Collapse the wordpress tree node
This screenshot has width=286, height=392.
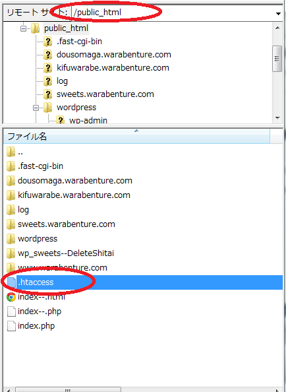36,108
